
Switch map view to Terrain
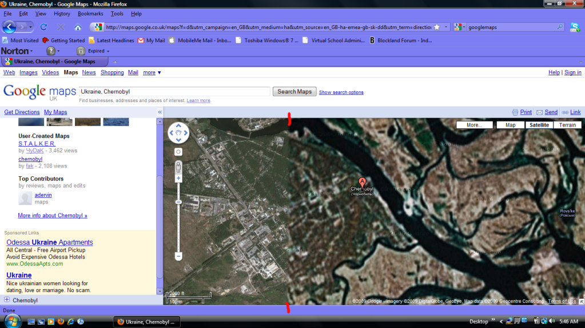(x=567, y=125)
